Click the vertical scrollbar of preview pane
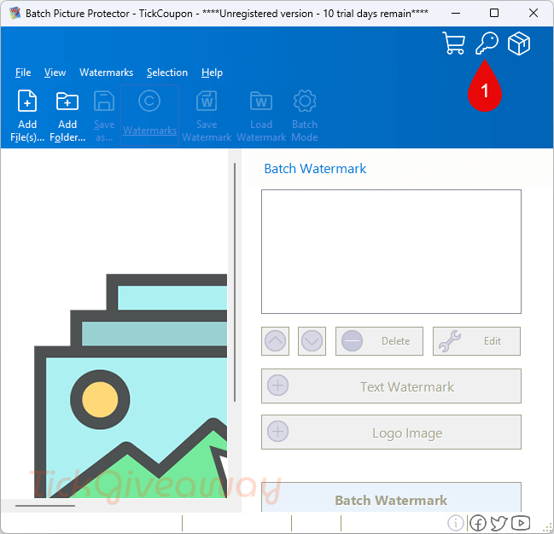This screenshot has height=534, width=554. [235, 282]
